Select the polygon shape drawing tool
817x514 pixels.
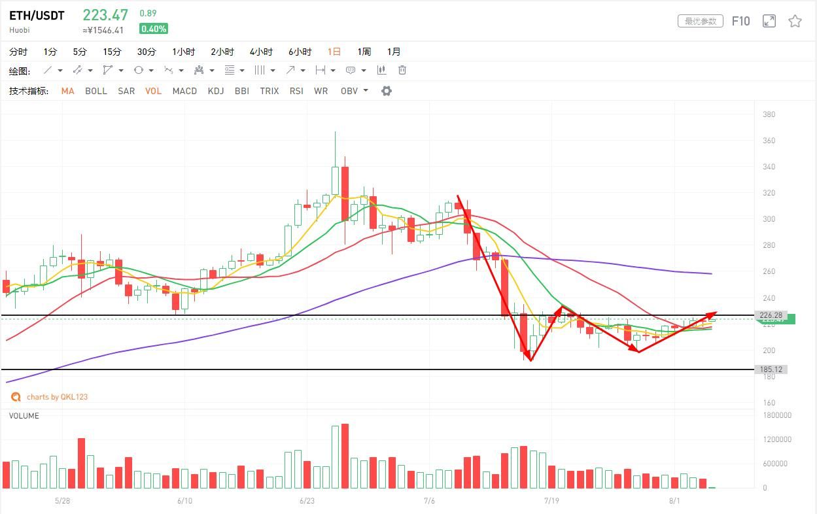108,70
